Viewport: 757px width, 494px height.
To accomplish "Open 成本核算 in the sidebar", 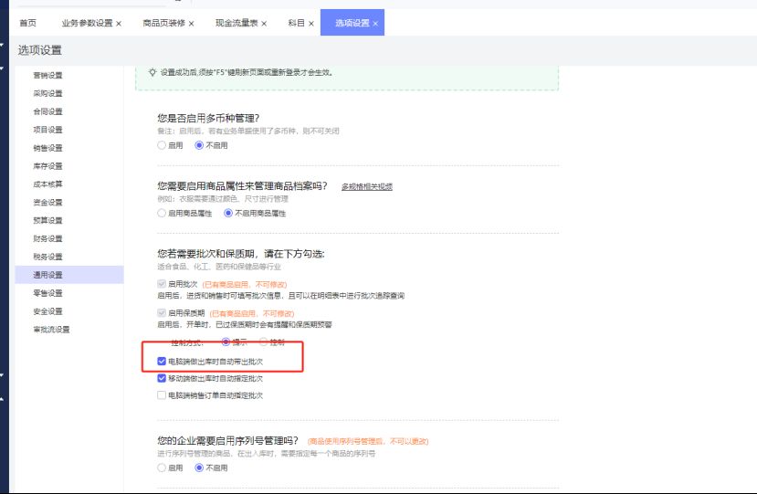I will [47, 184].
